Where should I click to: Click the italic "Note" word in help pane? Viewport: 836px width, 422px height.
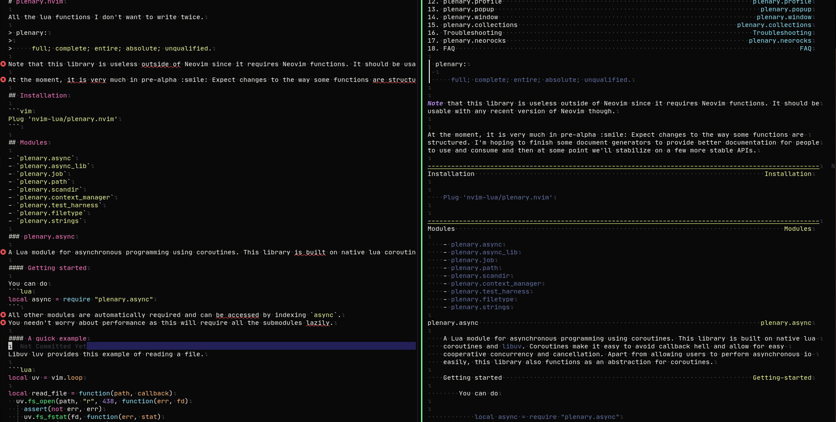pos(435,103)
